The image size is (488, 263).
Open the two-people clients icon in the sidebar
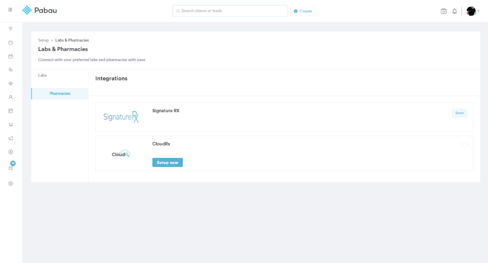(x=10, y=70)
